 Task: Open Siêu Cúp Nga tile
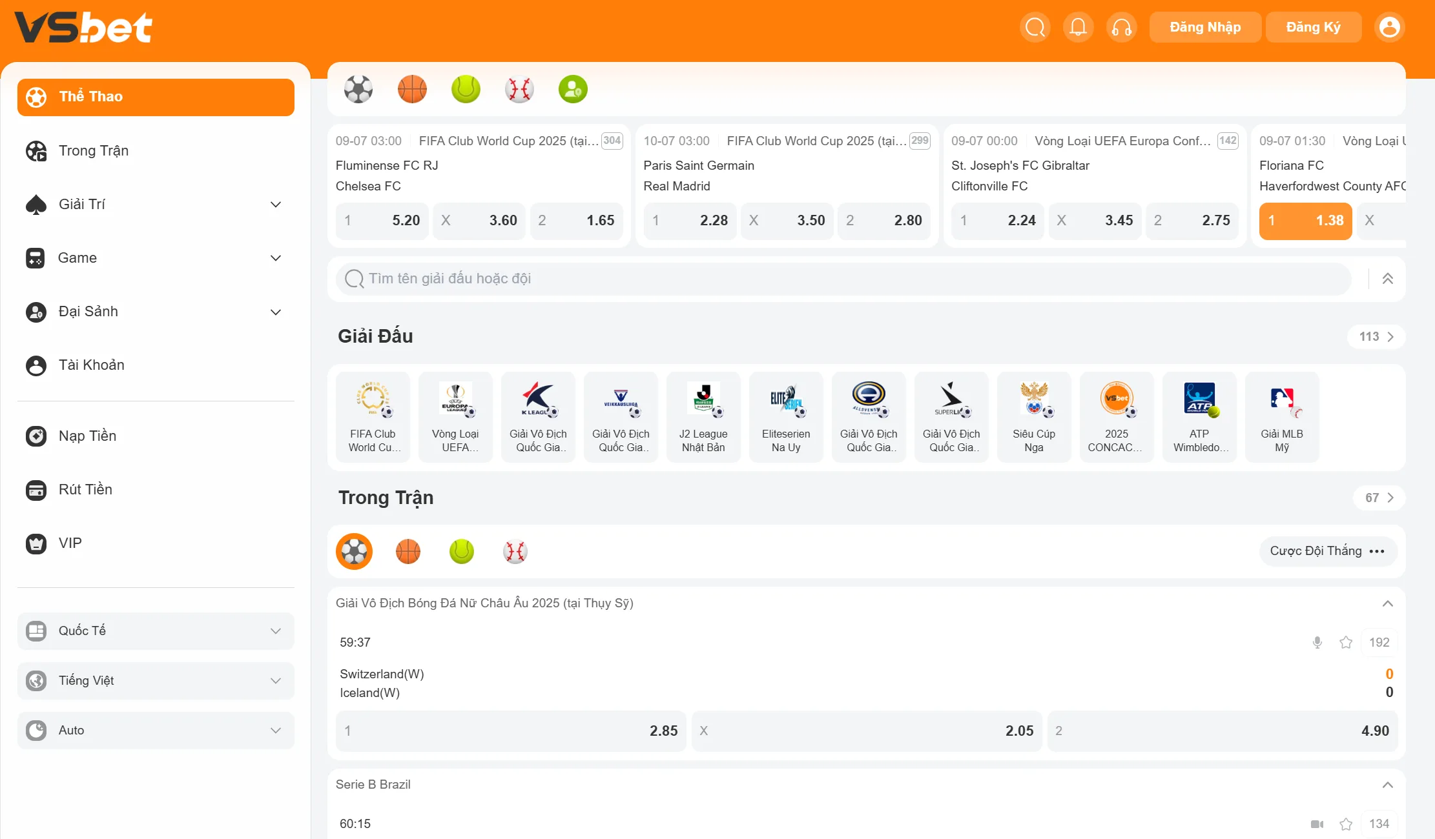click(1034, 417)
